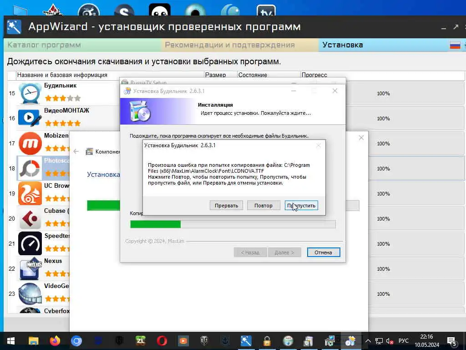Close the Компоненты window with its X
Screen dimensions: 466x350
[x=361, y=138]
